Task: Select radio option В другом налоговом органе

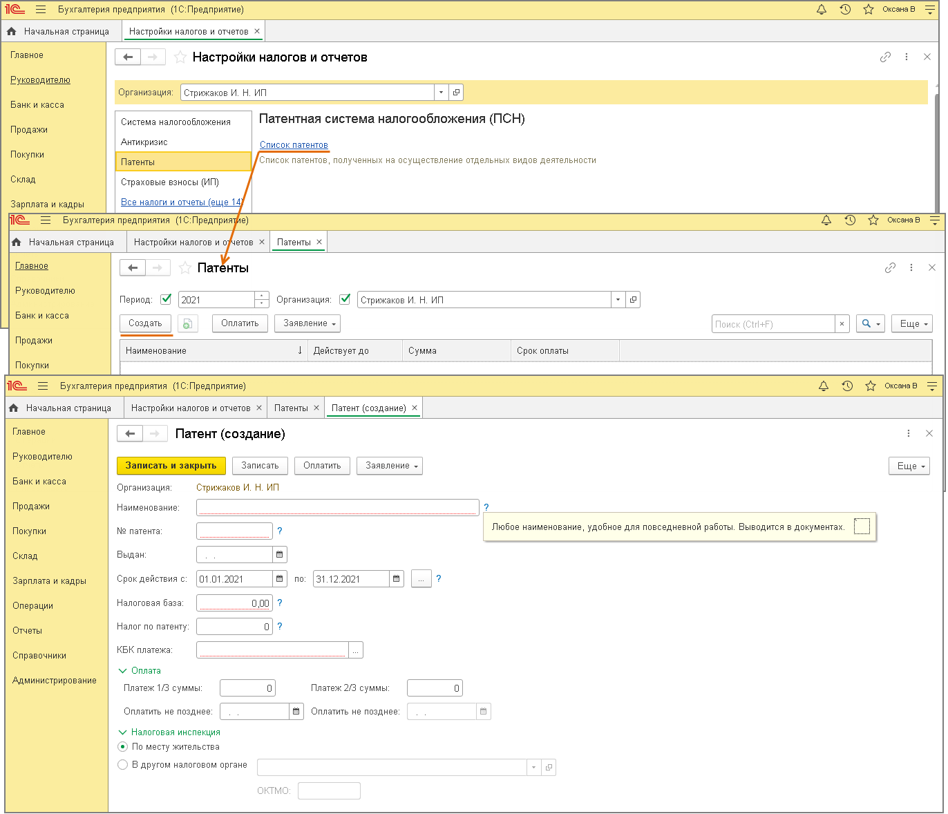Action: [x=123, y=765]
